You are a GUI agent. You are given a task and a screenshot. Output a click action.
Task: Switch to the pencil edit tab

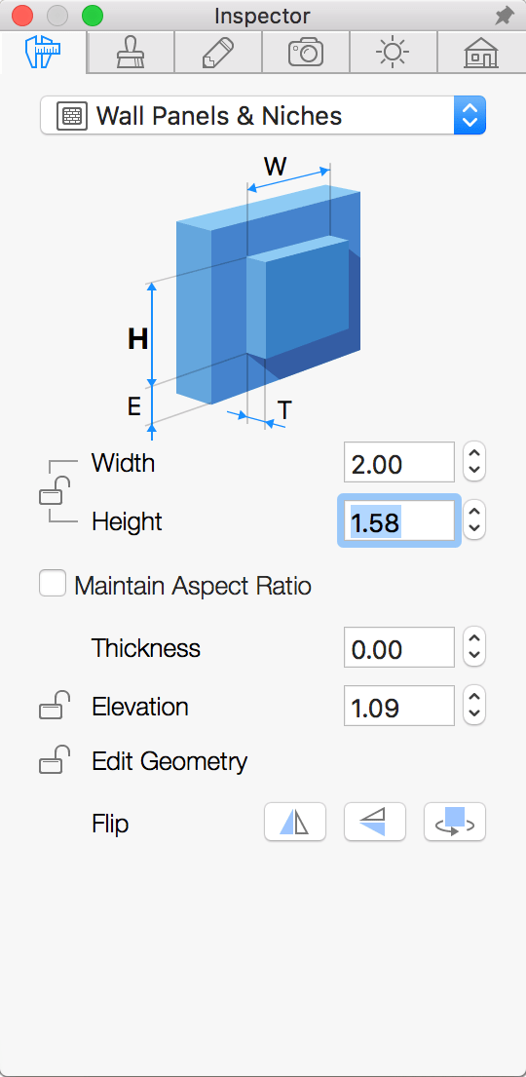[x=218, y=53]
